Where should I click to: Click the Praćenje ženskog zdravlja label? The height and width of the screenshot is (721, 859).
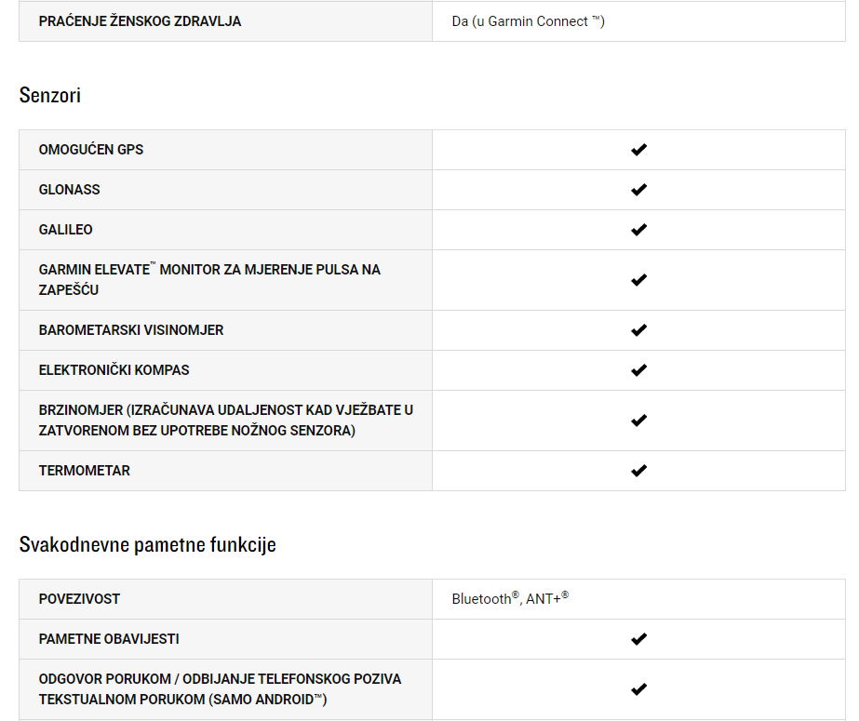(x=140, y=21)
